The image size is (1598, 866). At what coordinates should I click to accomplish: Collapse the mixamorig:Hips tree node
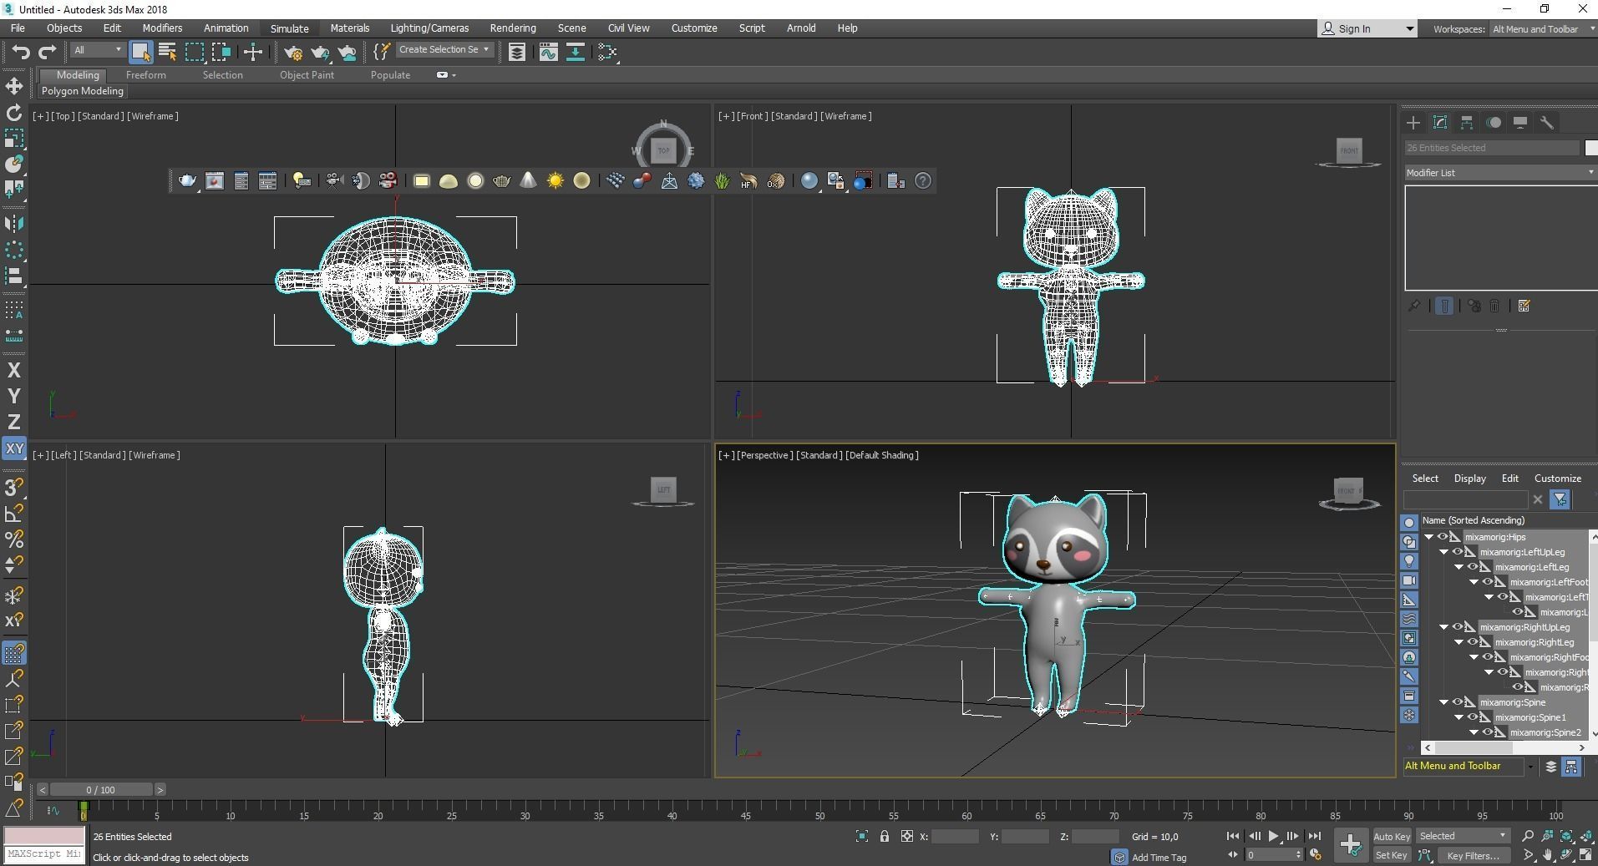1428,537
